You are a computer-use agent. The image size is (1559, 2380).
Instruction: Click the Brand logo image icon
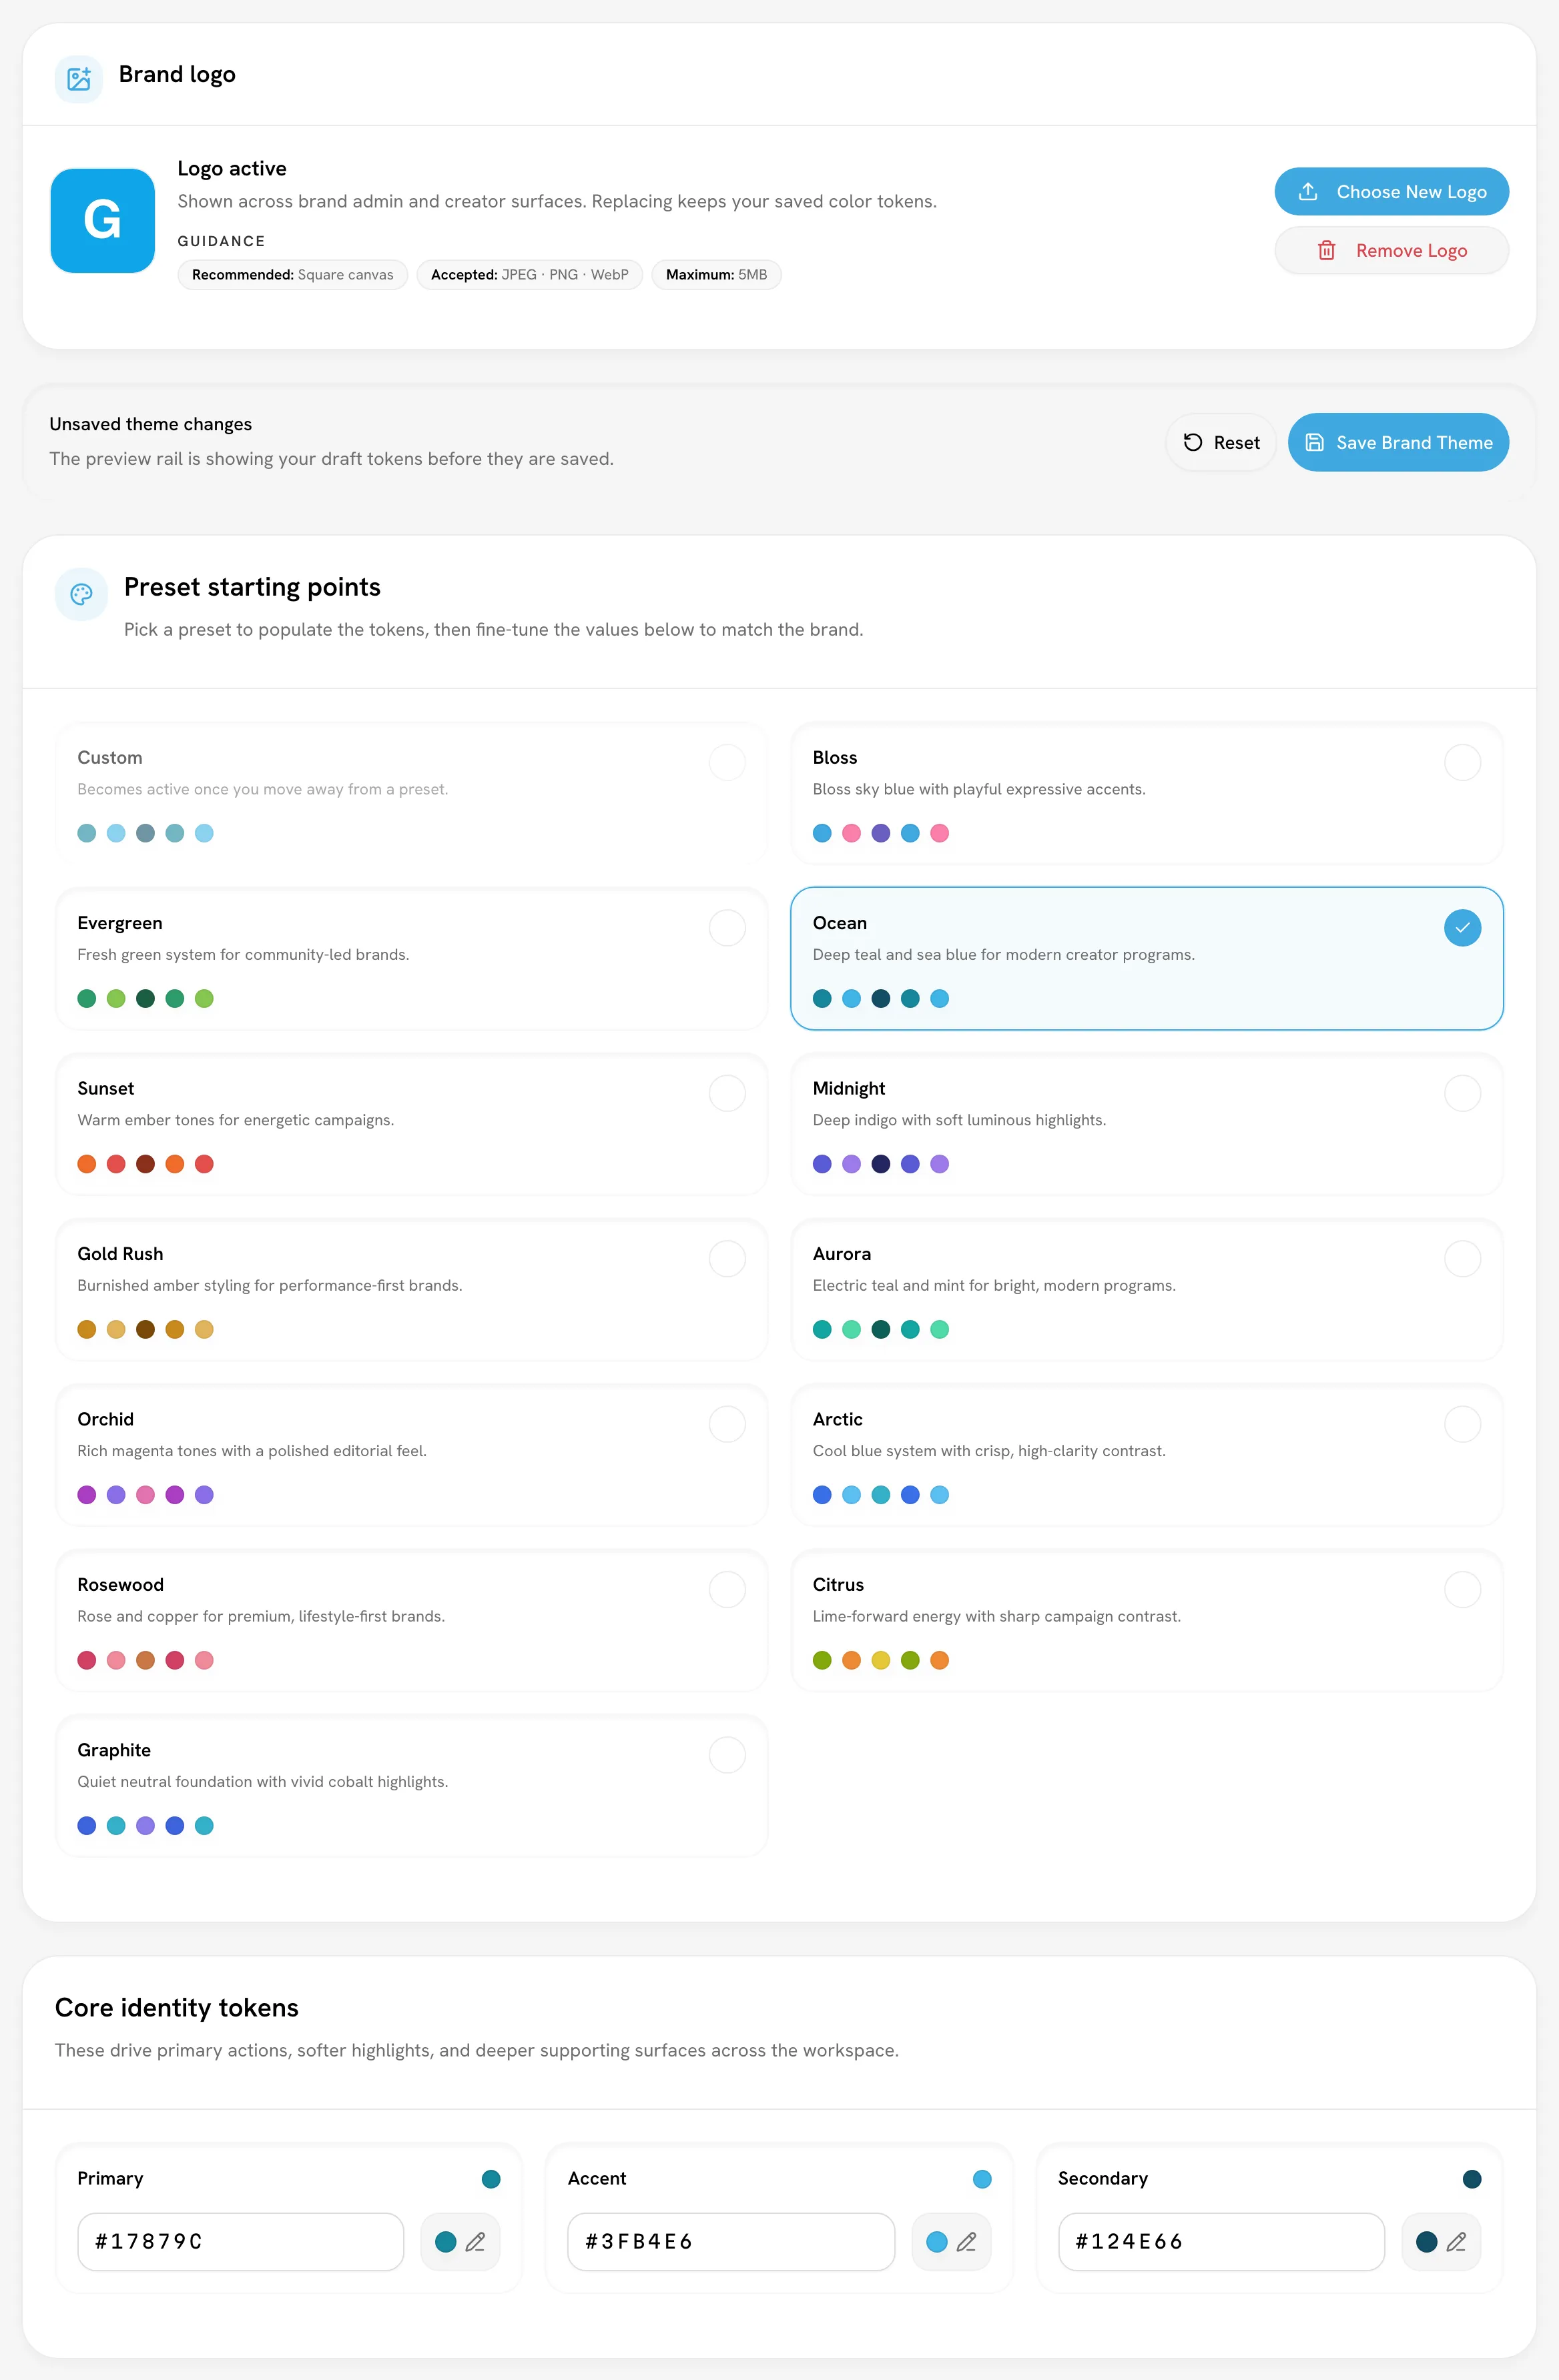pos(79,79)
